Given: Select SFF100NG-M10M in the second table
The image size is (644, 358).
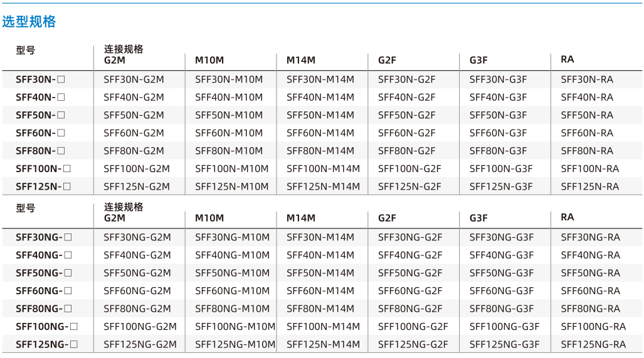Looking at the screenshot, I should 235,327.
